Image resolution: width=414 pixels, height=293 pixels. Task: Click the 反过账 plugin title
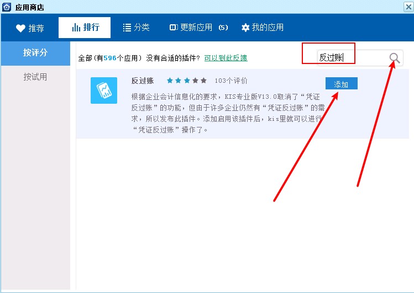pyautogui.click(x=142, y=81)
